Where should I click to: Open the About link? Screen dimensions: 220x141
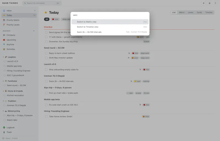pyautogui.click(x=8, y=138)
